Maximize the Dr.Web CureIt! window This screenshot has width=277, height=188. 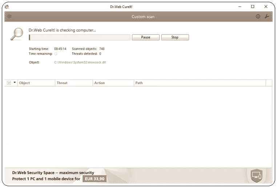pos(253,7)
